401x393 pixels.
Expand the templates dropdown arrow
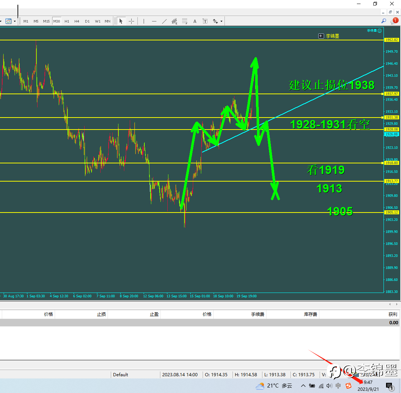15,21
